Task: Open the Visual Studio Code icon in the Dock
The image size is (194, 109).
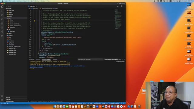Action: 94,107
